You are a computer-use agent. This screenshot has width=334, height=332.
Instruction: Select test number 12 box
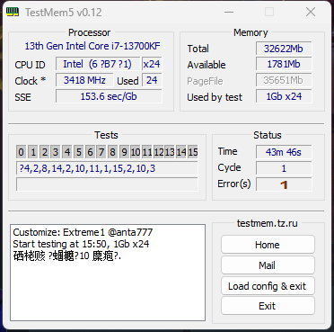pos(158,152)
